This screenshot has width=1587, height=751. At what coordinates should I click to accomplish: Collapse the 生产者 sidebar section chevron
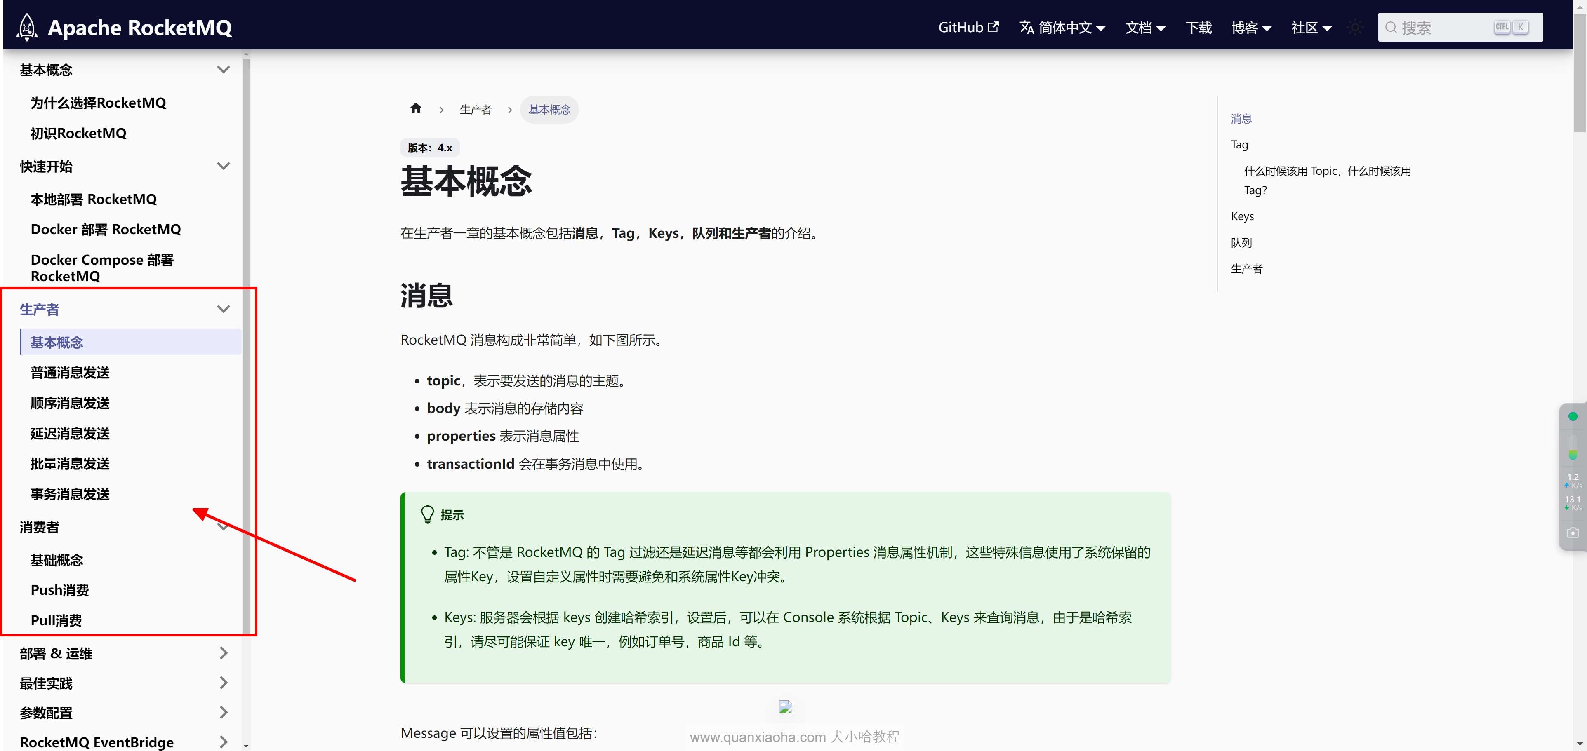[224, 309]
